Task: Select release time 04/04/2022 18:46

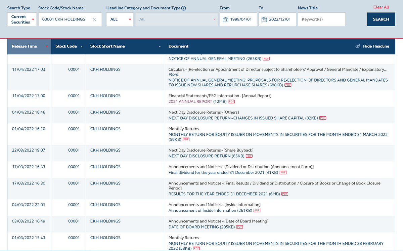Action: [x=29, y=112]
